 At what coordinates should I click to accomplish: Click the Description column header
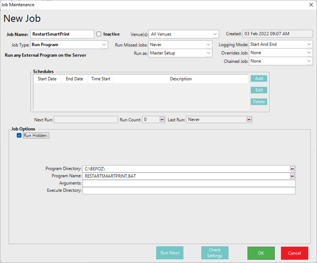[181, 79]
